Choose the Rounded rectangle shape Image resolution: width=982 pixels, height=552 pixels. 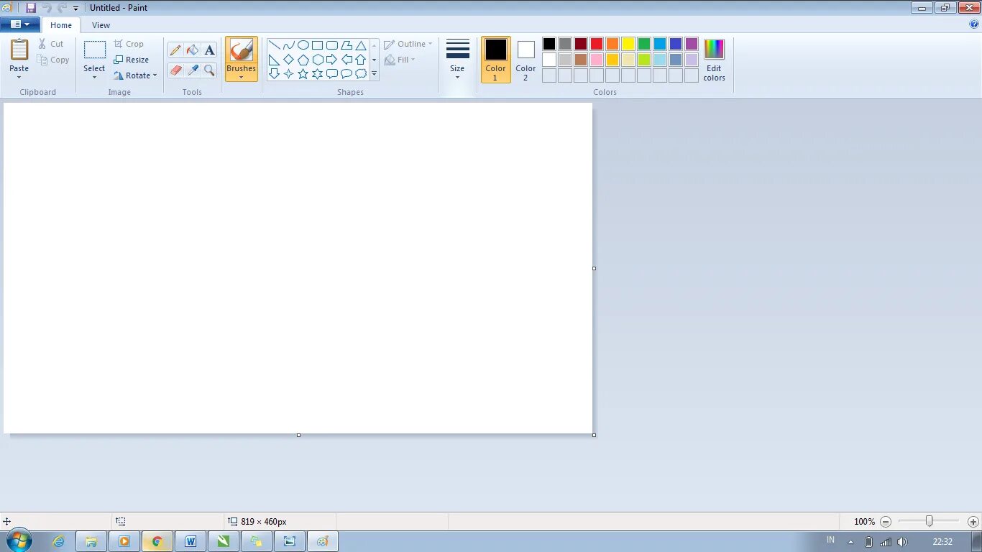331,45
